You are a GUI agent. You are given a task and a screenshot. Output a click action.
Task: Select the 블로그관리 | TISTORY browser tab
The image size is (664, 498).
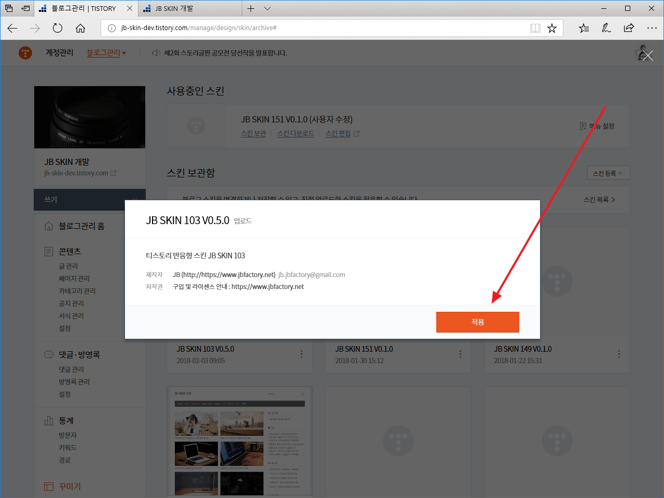(84, 8)
